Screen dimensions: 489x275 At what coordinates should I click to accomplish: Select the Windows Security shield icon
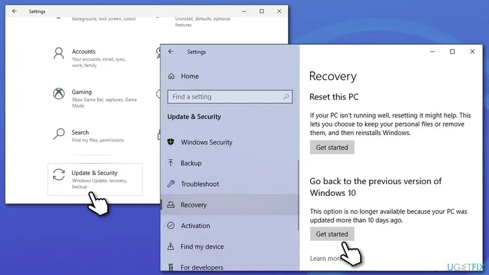(171, 142)
